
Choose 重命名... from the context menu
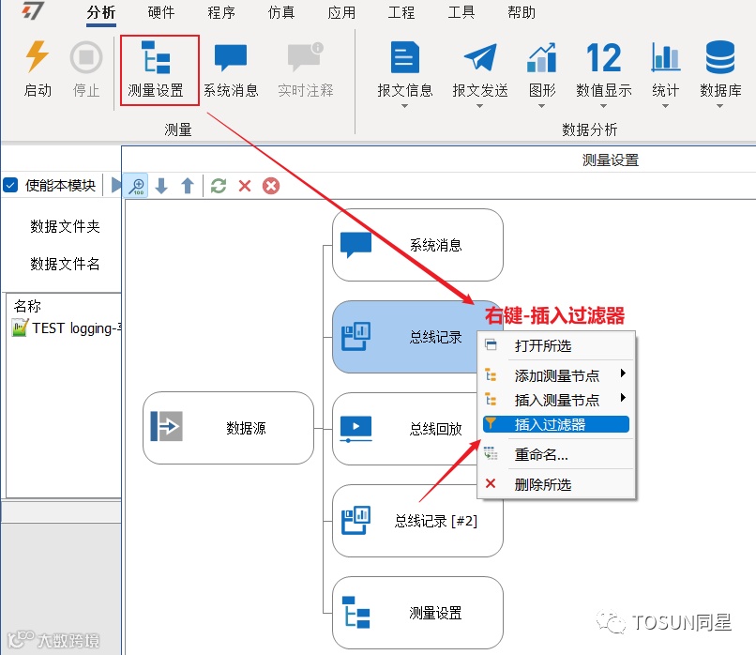[556, 454]
